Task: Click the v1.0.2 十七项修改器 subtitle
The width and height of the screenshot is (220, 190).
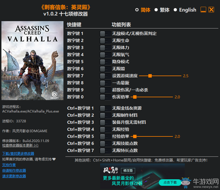Action: [x=66, y=14]
